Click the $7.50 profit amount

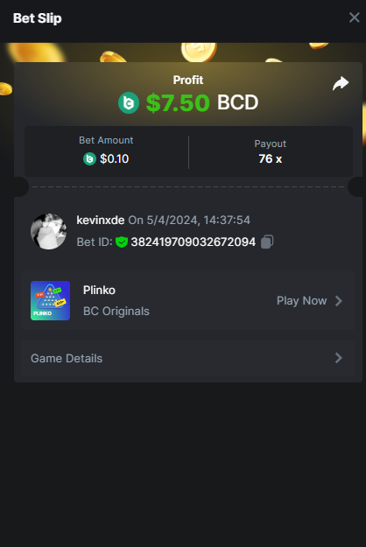(178, 103)
